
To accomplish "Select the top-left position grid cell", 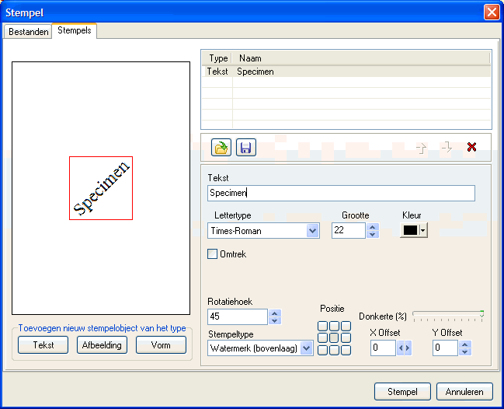I will [322, 327].
